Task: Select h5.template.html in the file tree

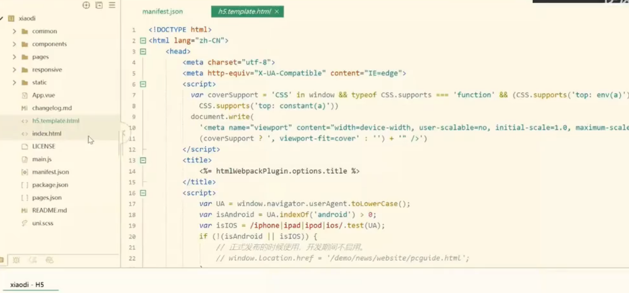Action: point(56,121)
